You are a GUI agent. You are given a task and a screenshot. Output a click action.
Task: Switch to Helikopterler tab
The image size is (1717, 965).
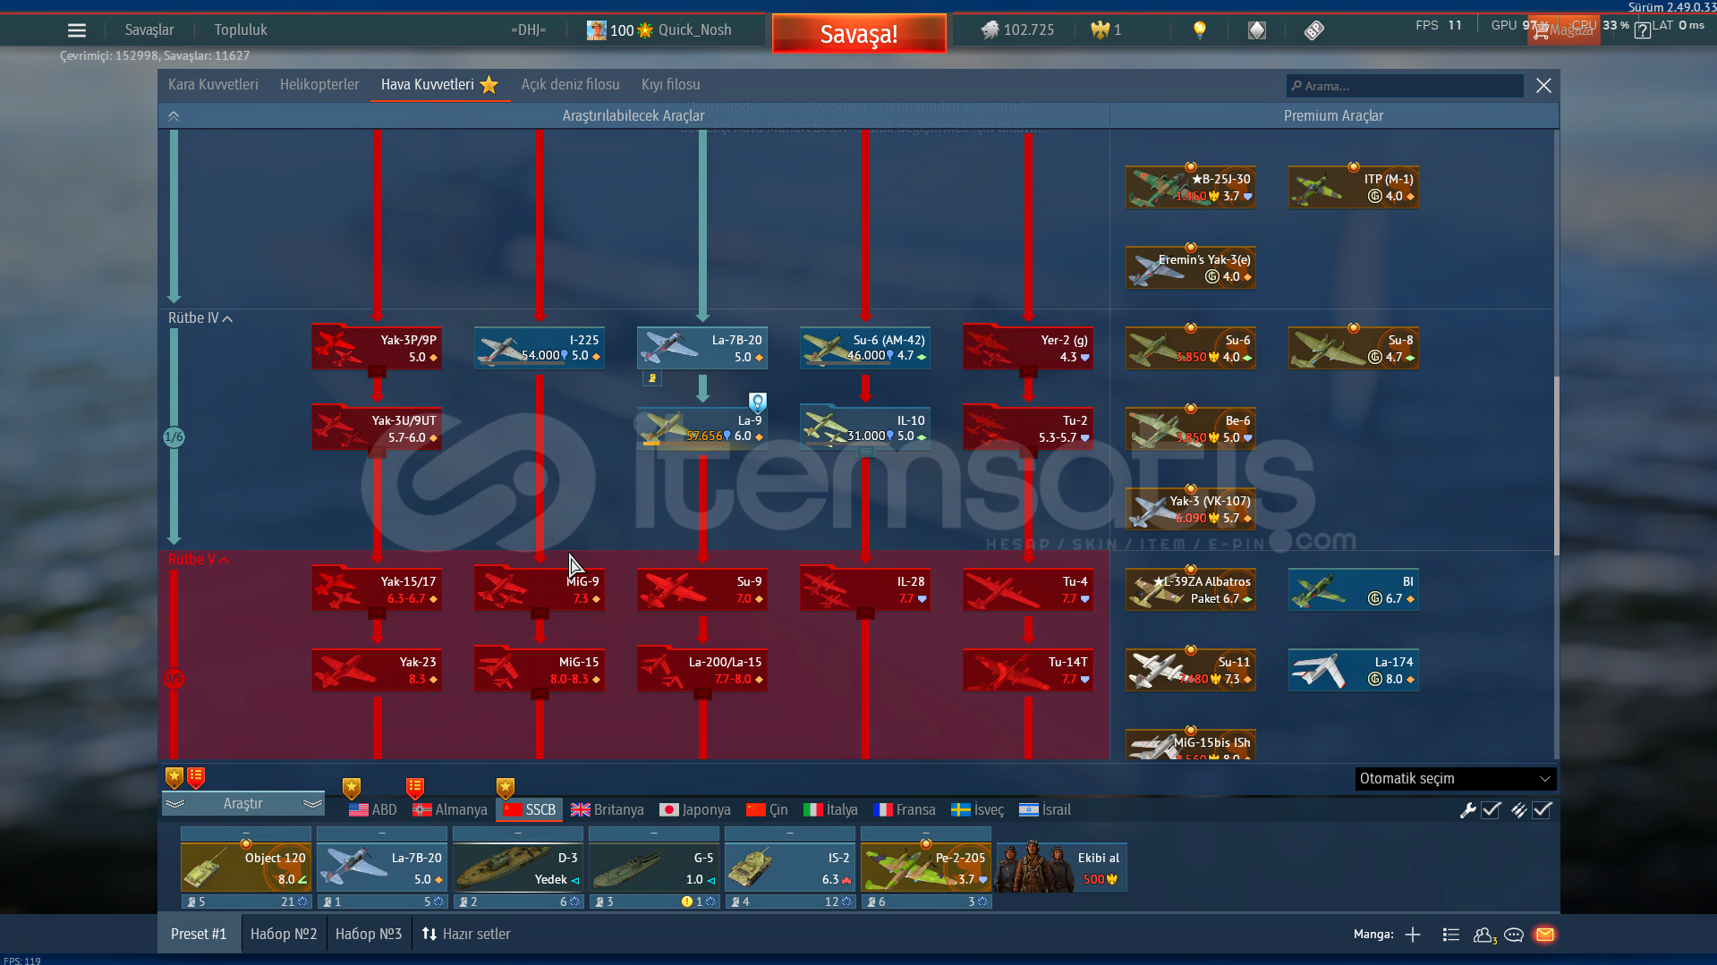(319, 85)
